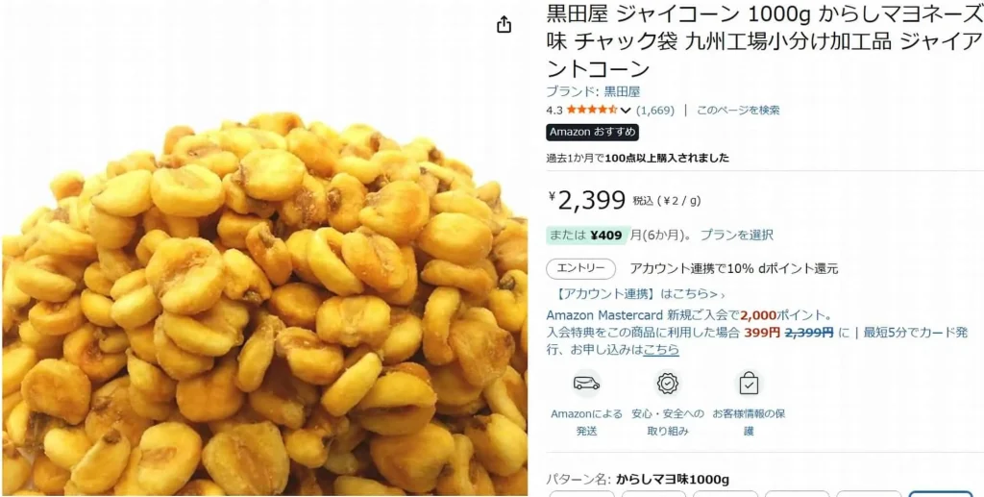Click the customer information protection bag icon
The width and height of the screenshot is (984, 497).
tap(748, 383)
